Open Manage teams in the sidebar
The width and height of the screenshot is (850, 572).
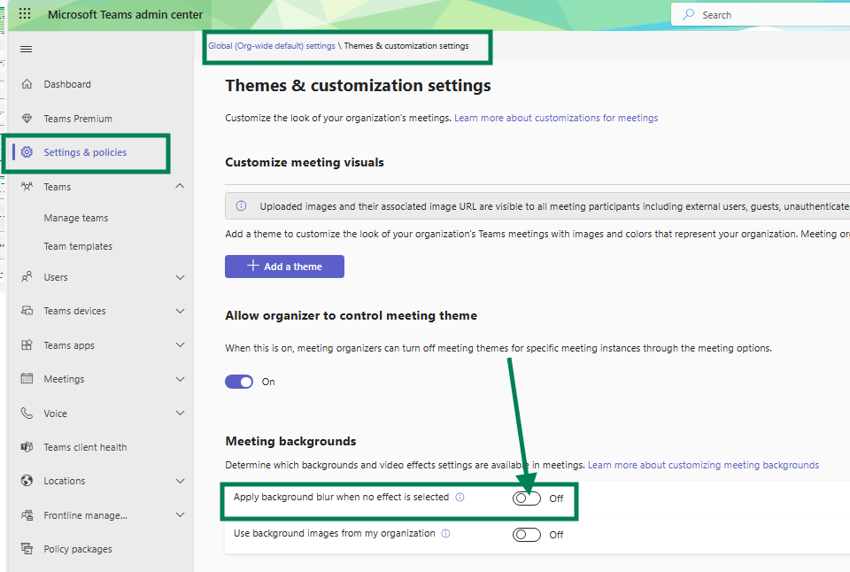[x=76, y=218]
